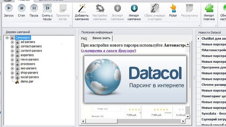The width and height of the screenshot is (226, 127).
Task: Expand the ad-parsers tree node
Action: click(12, 42)
